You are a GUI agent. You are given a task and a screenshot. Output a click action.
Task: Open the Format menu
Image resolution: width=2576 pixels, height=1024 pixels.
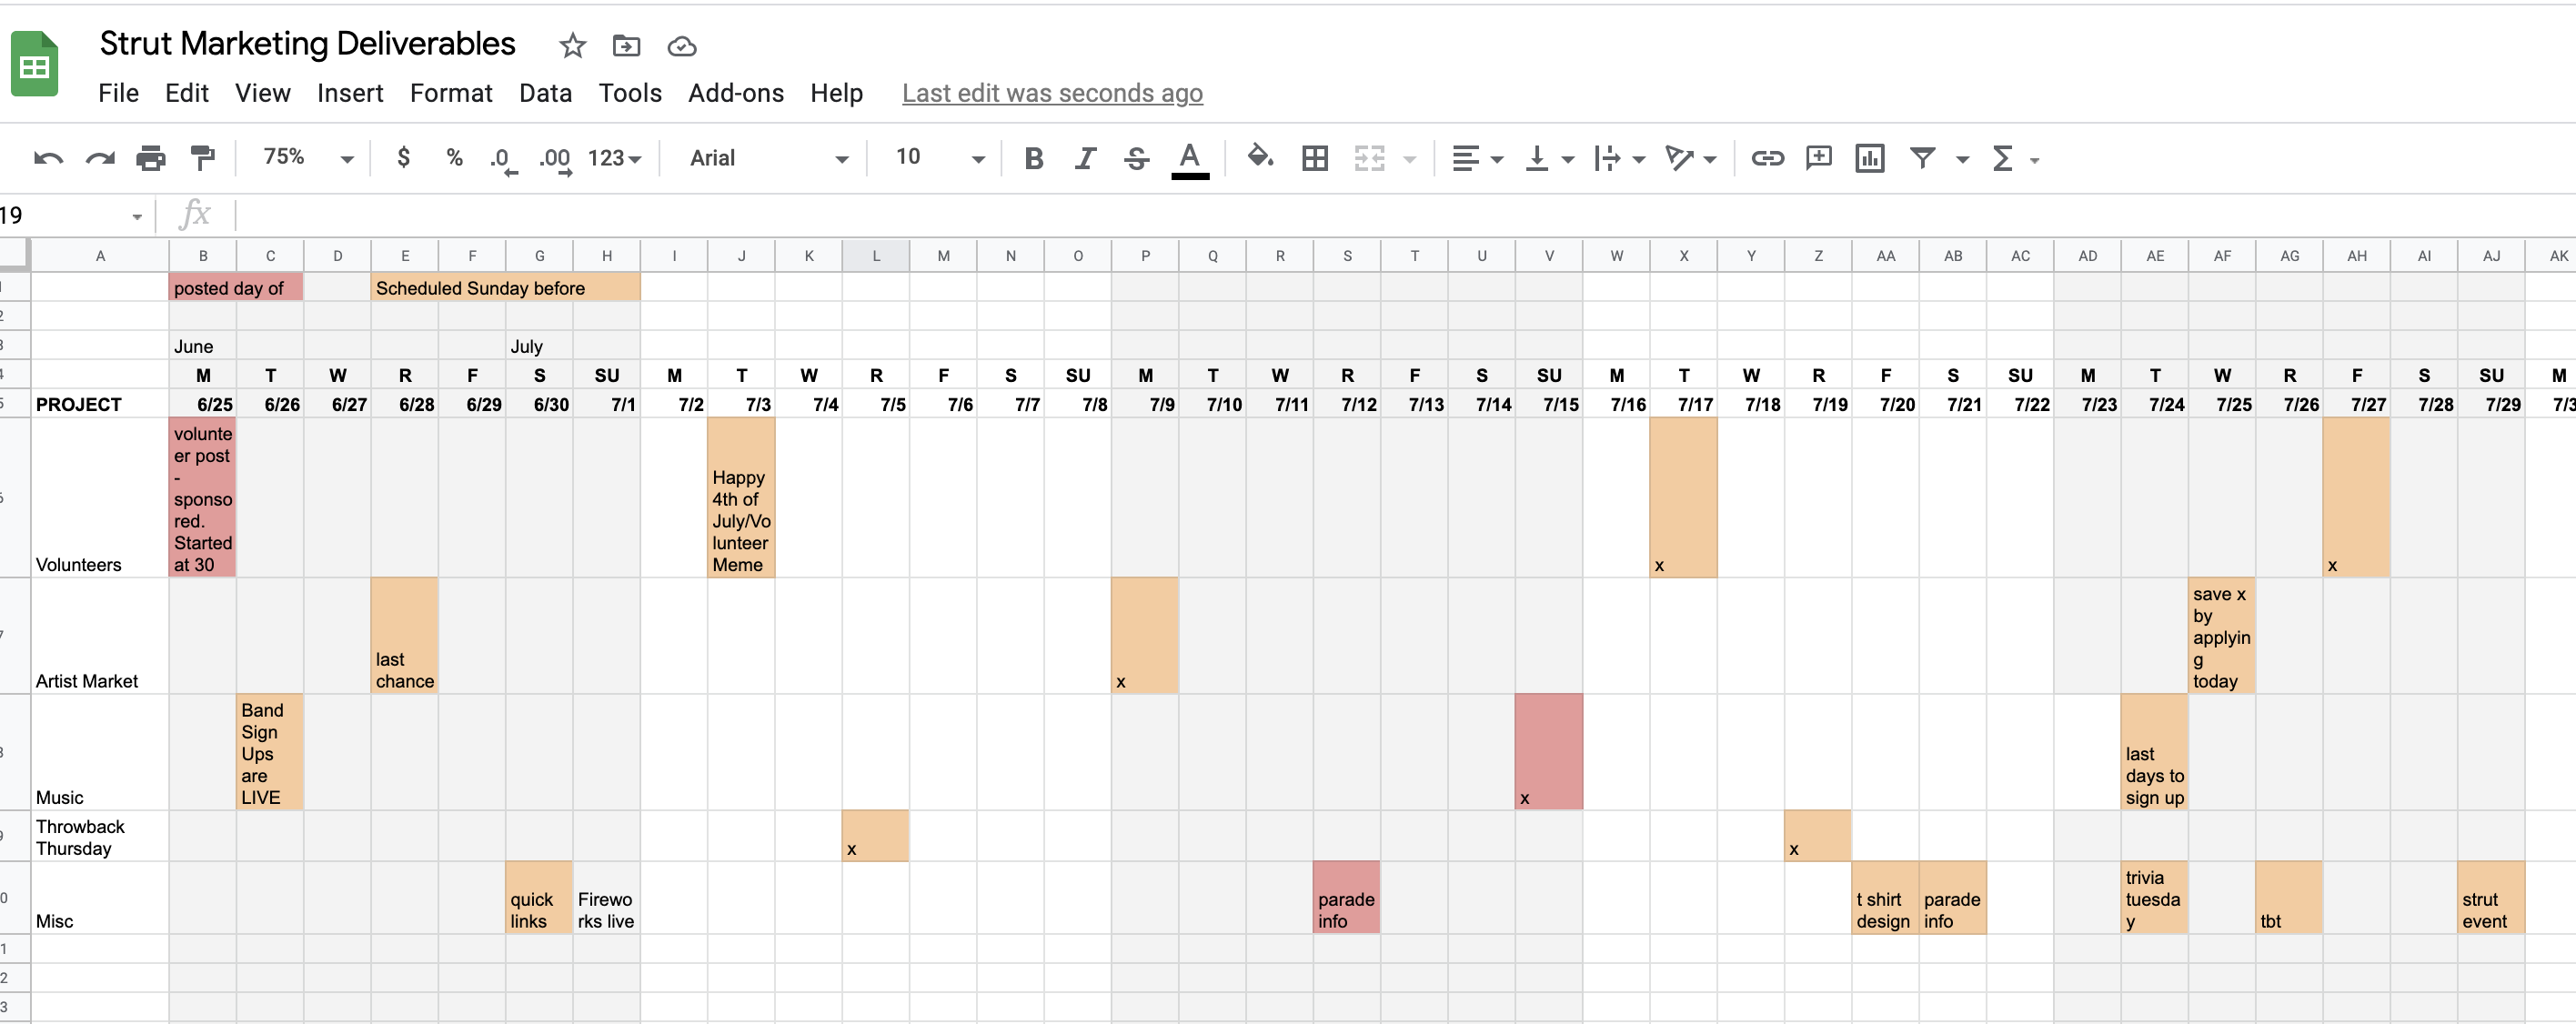(x=451, y=93)
